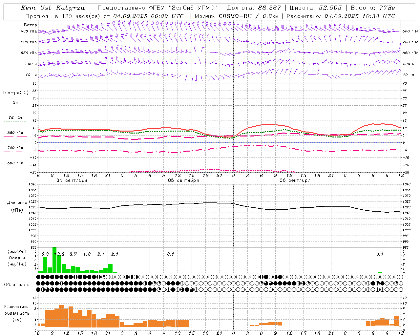Click the 2м temperature legend line sample
Viewport: 420px width, 336px height.
pos(15,106)
